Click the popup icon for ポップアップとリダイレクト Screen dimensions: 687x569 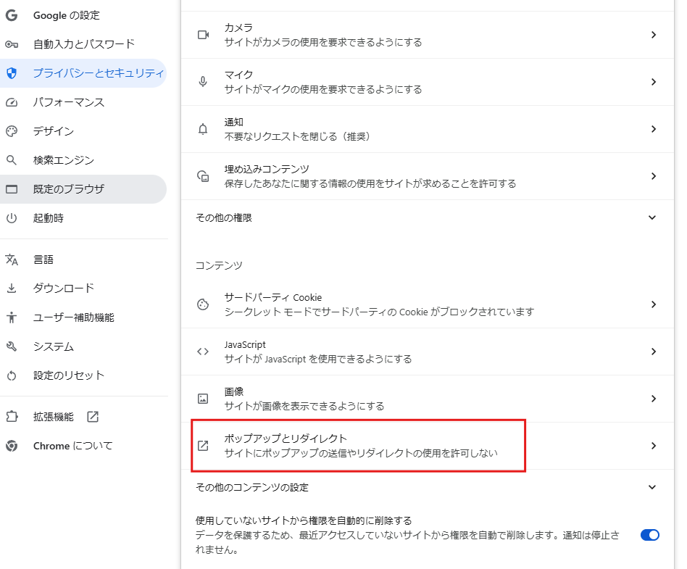click(x=203, y=446)
